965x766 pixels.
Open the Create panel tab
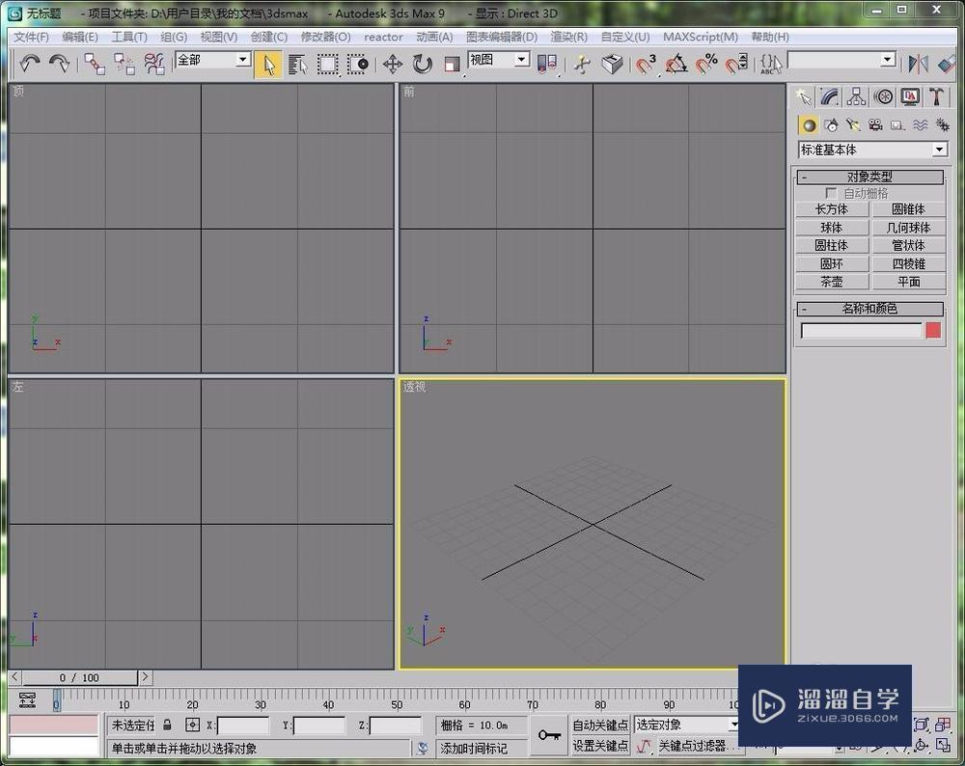click(x=803, y=96)
